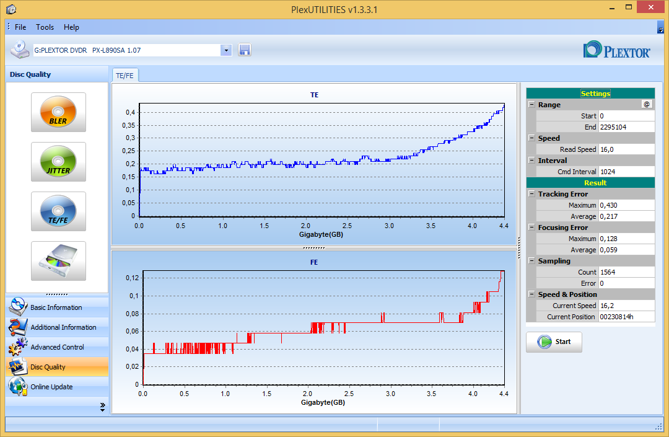This screenshot has height=437, width=669.
Task: Open the BLER disc test
Action: pyautogui.click(x=58, y=112)
